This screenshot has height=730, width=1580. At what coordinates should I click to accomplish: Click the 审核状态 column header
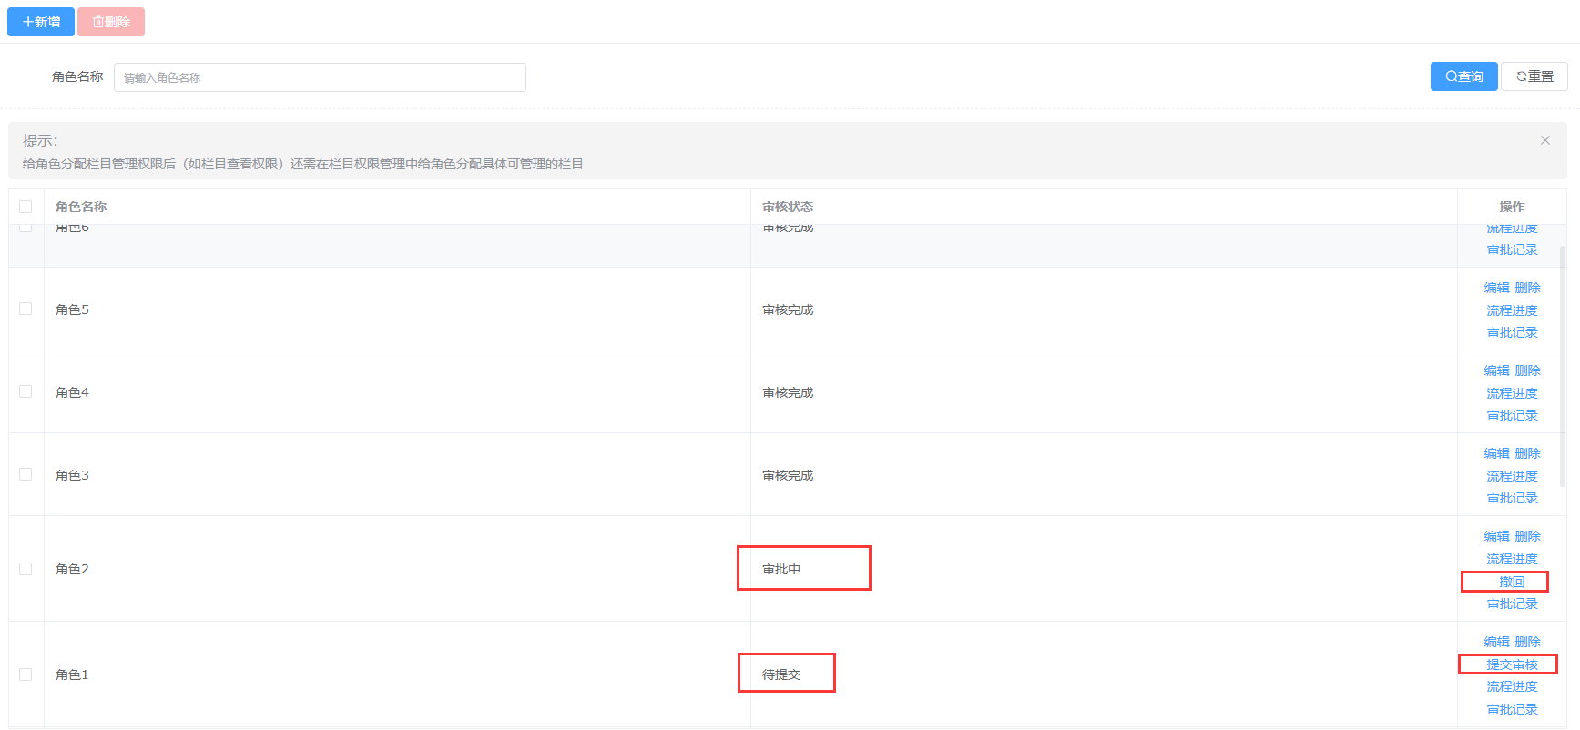click(x=788, y=207)
